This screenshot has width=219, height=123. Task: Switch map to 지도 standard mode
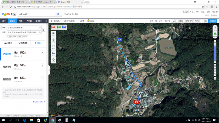[x=205, y=21]
